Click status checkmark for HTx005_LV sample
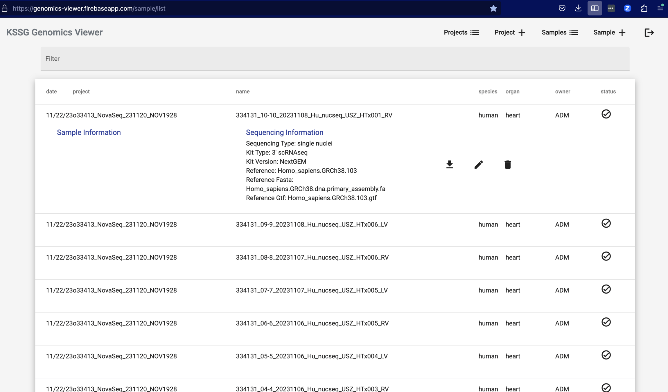 [606, 289]
